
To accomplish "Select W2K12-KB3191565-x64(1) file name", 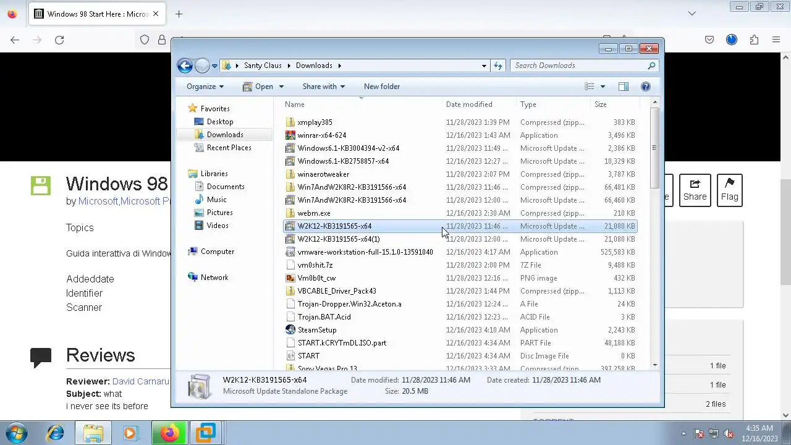I will click(339, 239).
